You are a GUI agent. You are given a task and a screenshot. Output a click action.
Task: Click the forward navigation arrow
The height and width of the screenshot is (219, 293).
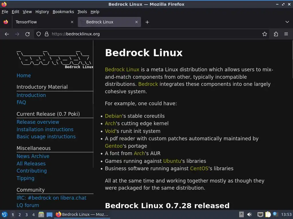tap(17, 34)
